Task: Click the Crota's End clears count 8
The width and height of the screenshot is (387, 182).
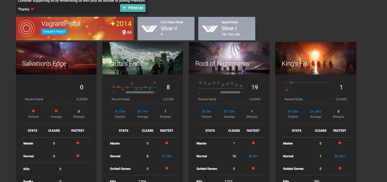Action: pos(168,87)
